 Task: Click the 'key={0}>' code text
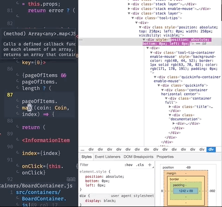[x=34, y=63]
